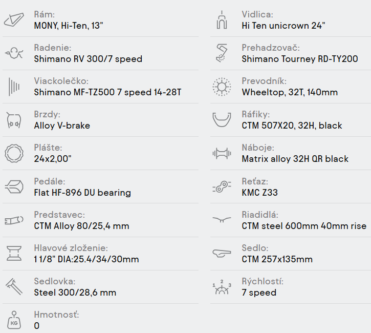Click the KG weight icon beside Hmotnosť

pyautogui.click(x=14, y=320)
